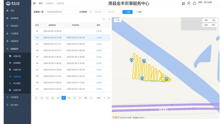Switch map to 地图 standard view
Screen dimensions: 221x124
point(206,20)
